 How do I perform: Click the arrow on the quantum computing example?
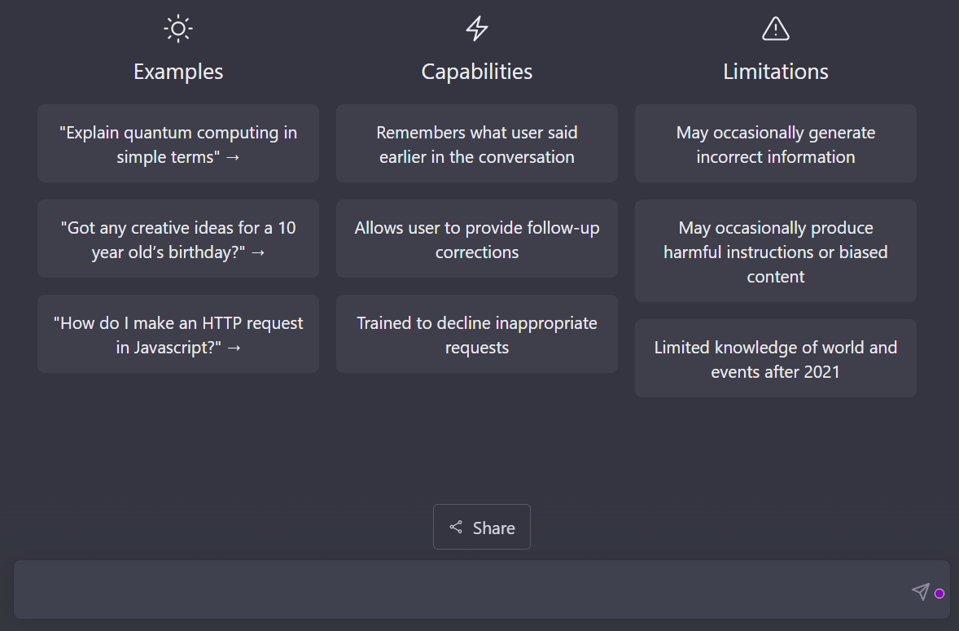[x=234, y=156]
